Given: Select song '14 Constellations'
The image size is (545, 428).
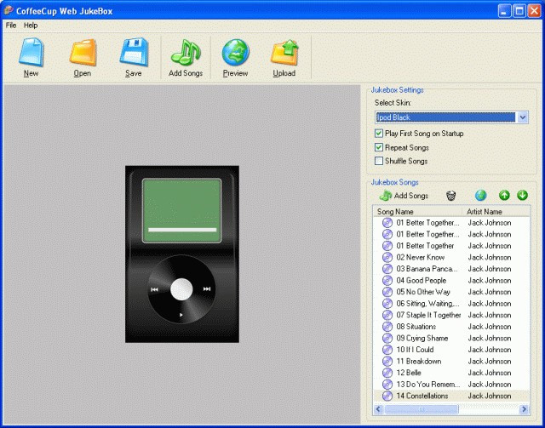Looking at the screenshot, I should 452,396.
